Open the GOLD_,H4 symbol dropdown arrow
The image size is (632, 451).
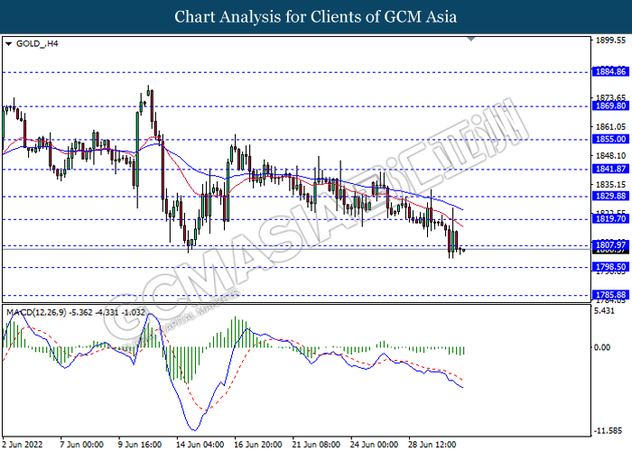click(x=8, y=44)
